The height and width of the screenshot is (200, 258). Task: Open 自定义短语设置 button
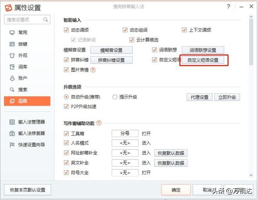click(203, 60)
